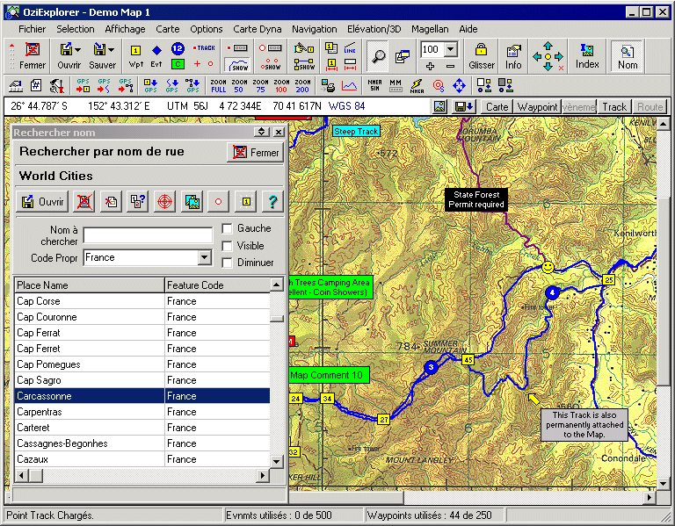Click the Fermer icon in the main toolbar

[33, 55]
